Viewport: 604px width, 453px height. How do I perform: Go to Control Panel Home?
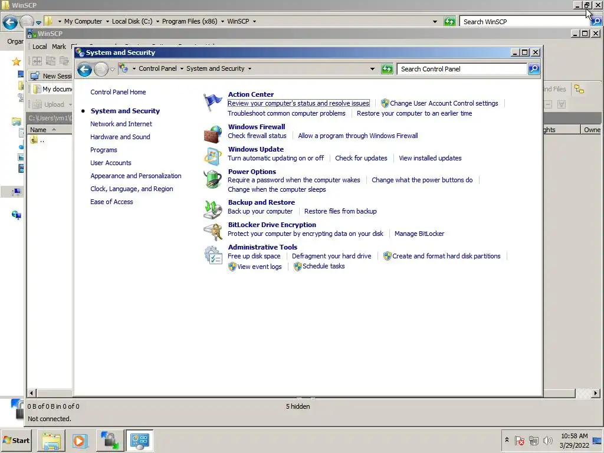(x=118, y=92)
